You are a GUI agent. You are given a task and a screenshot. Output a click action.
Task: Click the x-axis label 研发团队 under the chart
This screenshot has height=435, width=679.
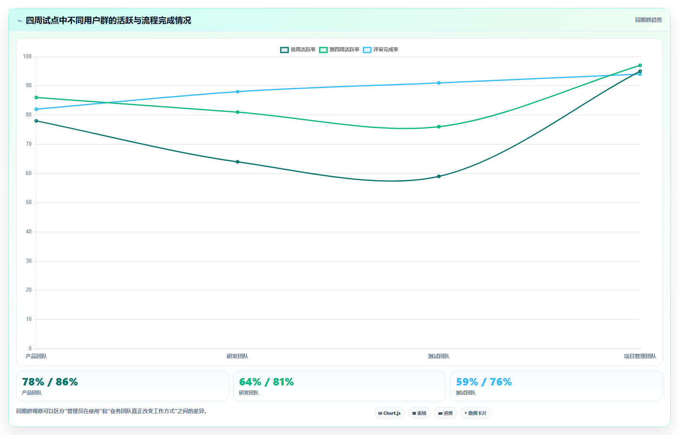pos(237,356)
